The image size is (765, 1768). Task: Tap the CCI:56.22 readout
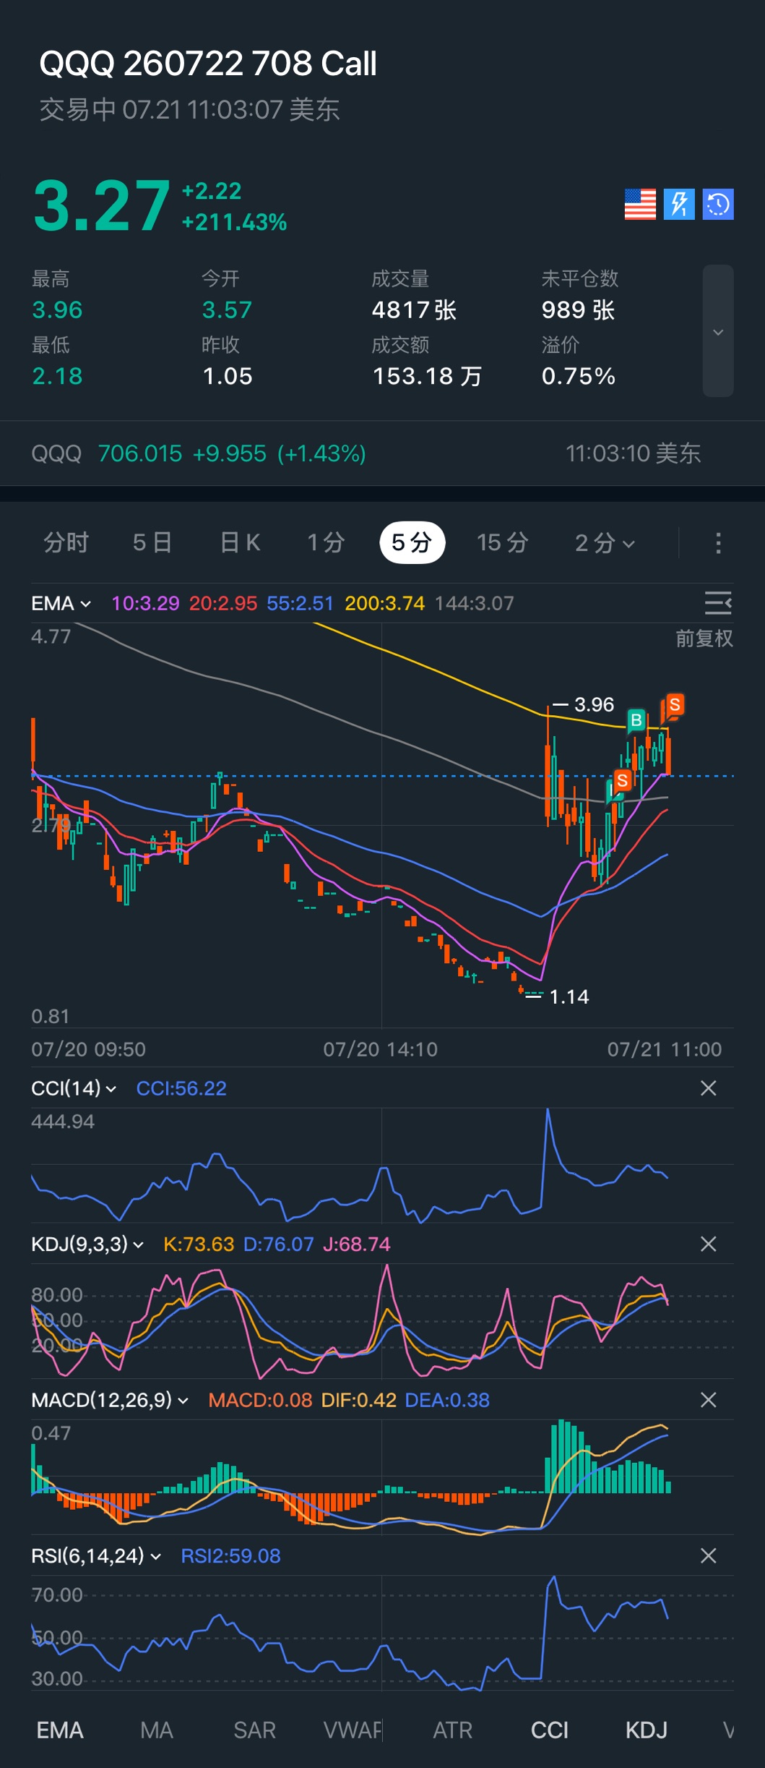(x=181, y=1088)
